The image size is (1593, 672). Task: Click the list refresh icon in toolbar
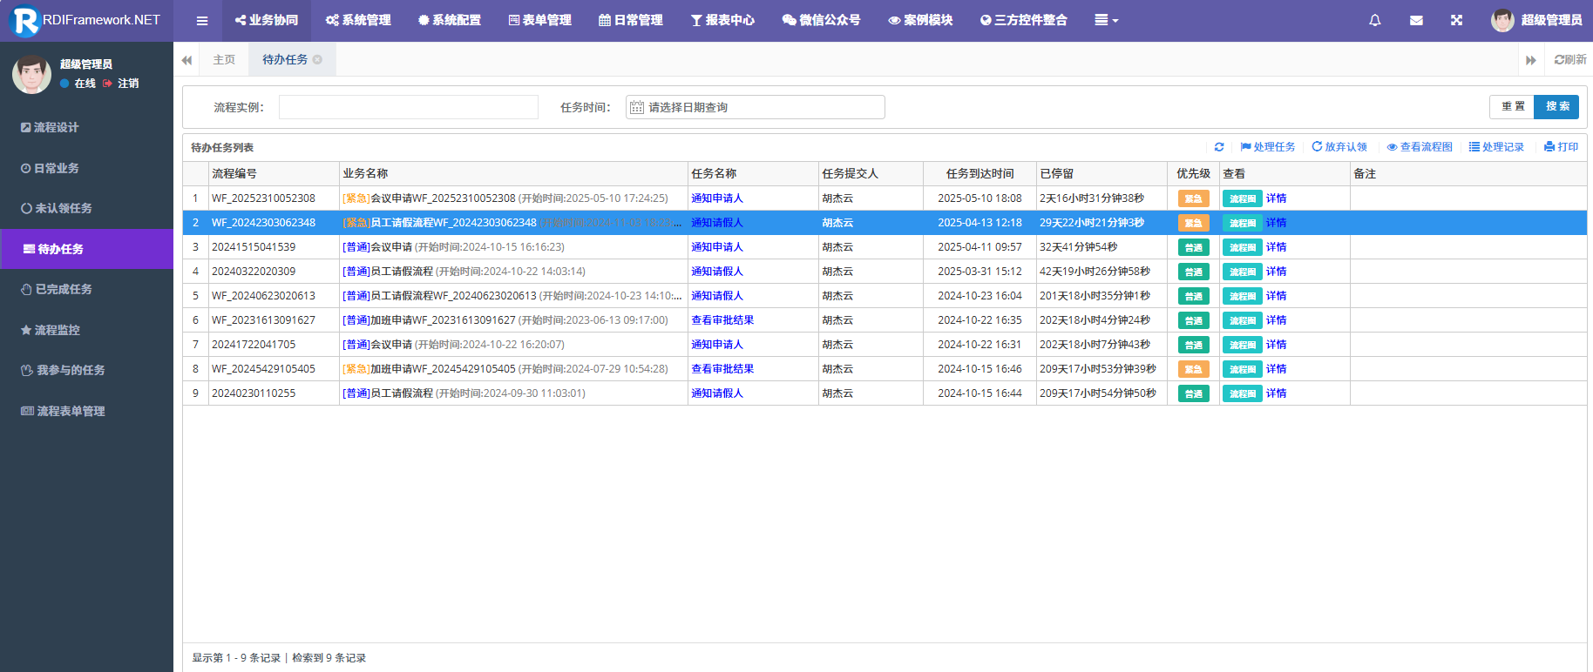coord(1219,147)
